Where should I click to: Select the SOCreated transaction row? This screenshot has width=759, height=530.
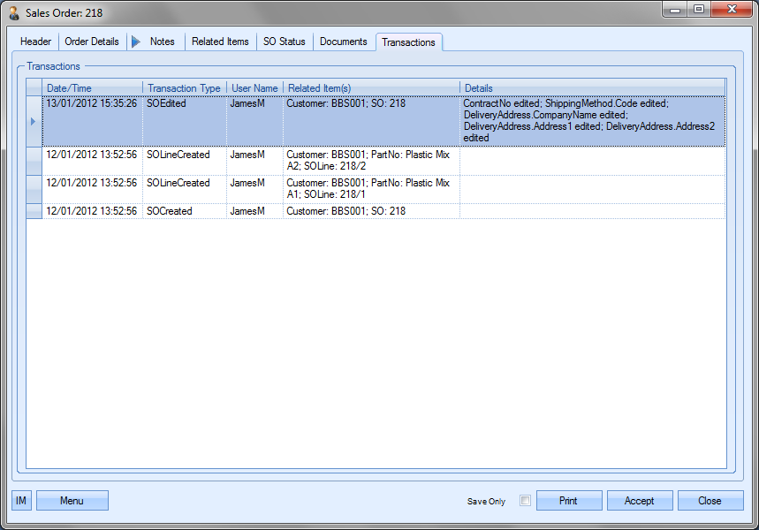coord(169,211)
